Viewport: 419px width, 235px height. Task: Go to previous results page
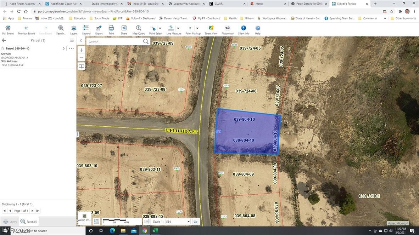coord(10,211)
